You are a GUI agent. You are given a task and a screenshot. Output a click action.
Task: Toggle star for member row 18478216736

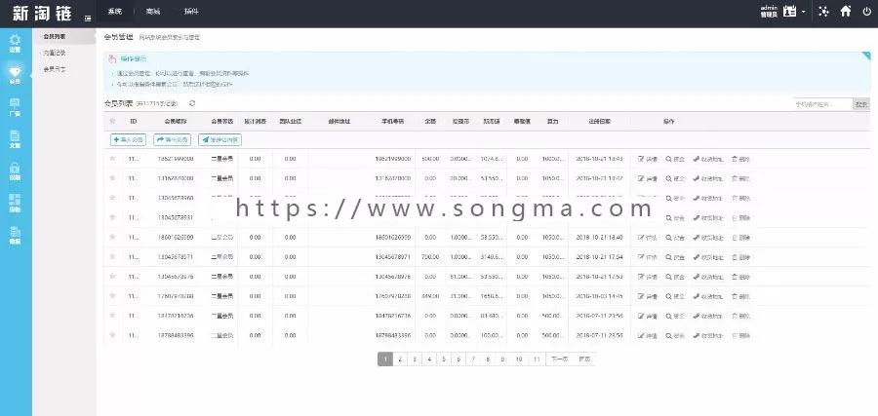tap(112, 316)
